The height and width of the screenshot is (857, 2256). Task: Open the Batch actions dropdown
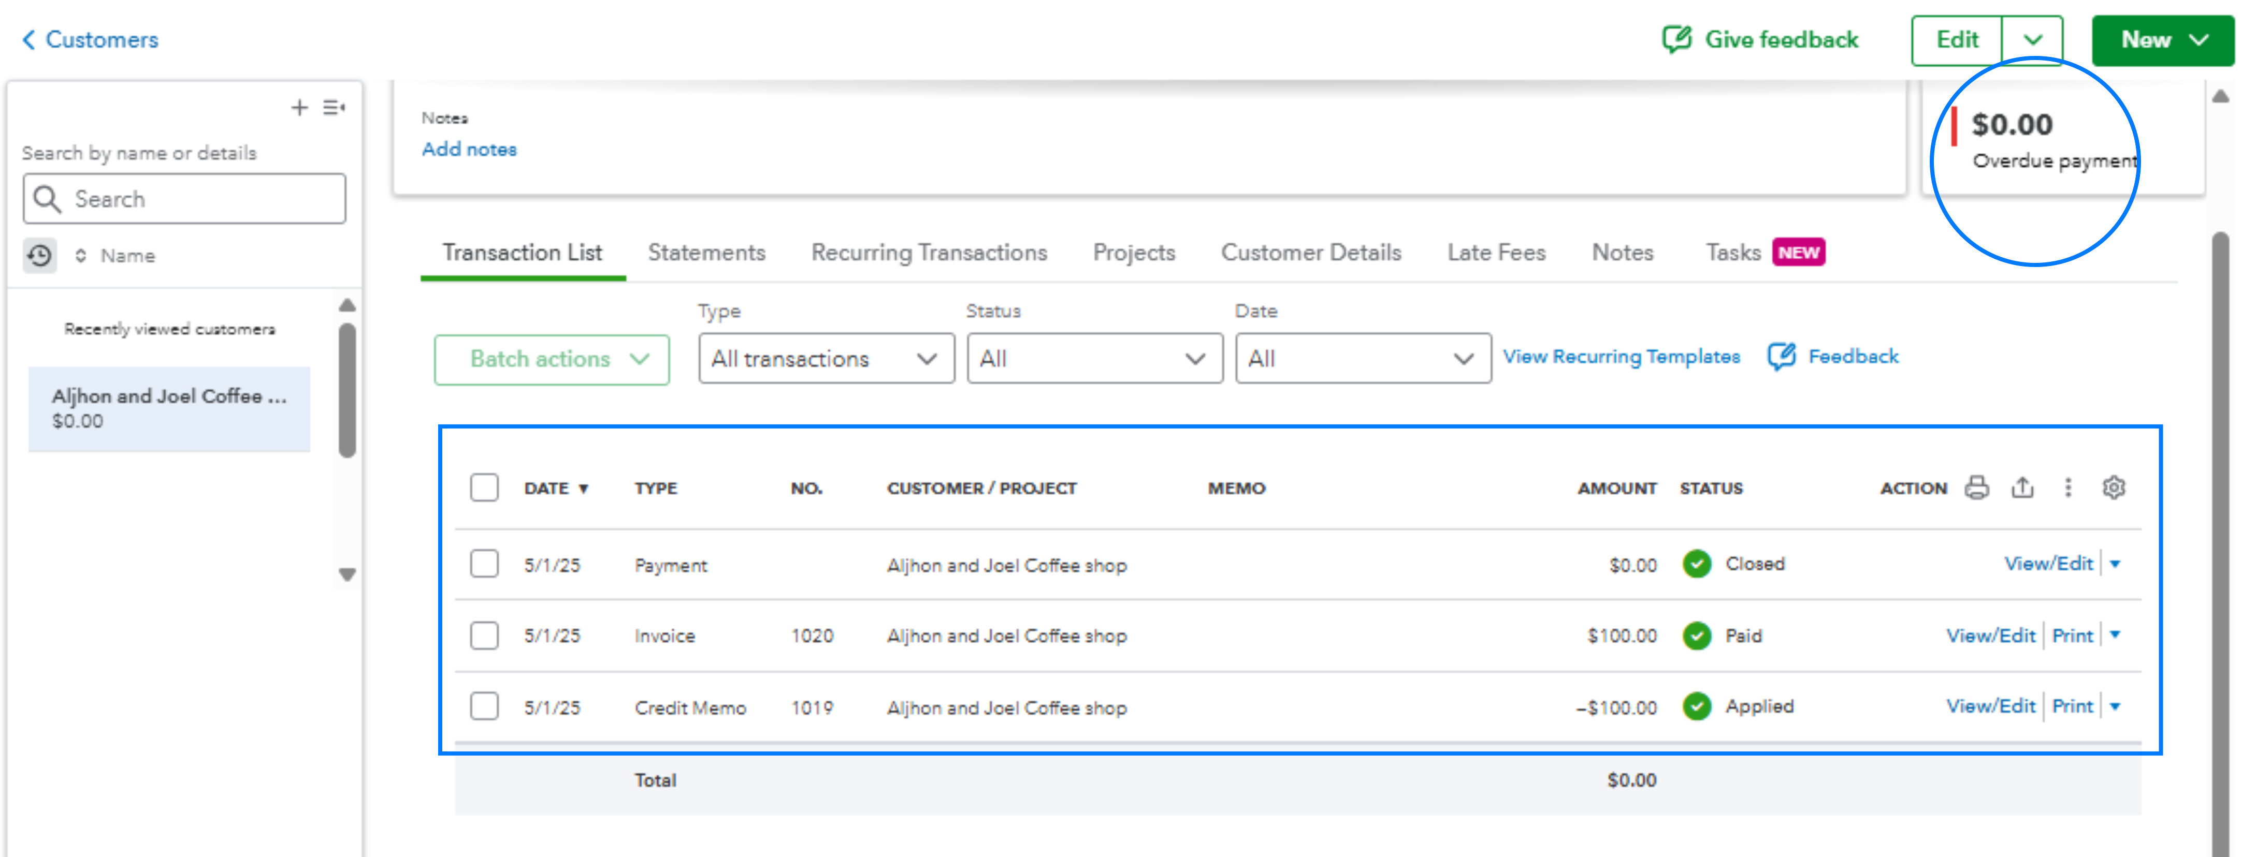(552, 359)
